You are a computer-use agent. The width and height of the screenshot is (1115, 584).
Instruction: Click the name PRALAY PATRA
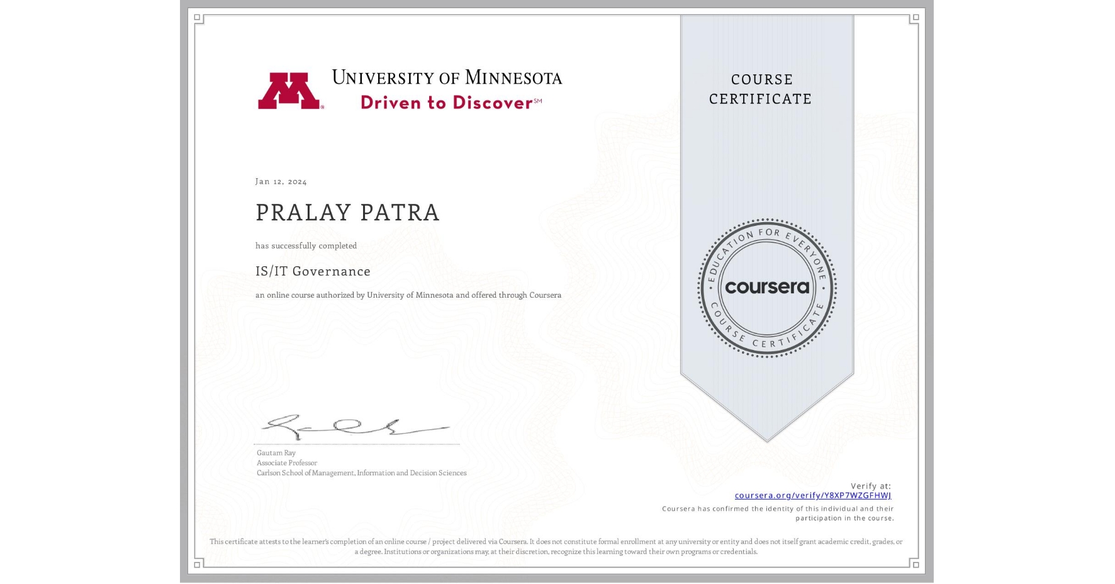tap(347, 213)
